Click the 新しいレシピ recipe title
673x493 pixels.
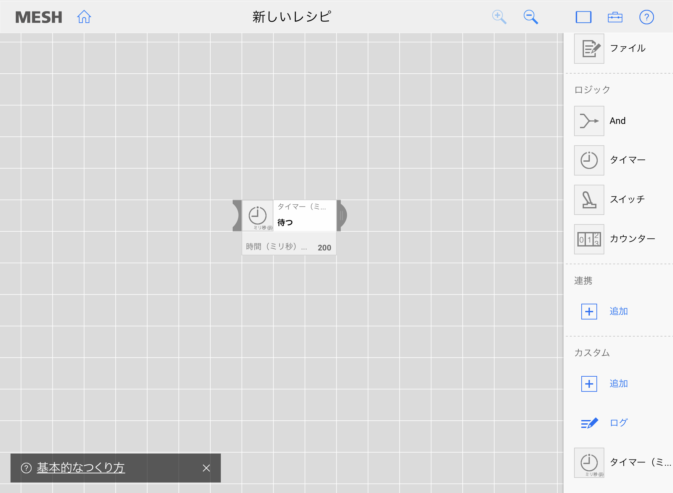point(292,17)
